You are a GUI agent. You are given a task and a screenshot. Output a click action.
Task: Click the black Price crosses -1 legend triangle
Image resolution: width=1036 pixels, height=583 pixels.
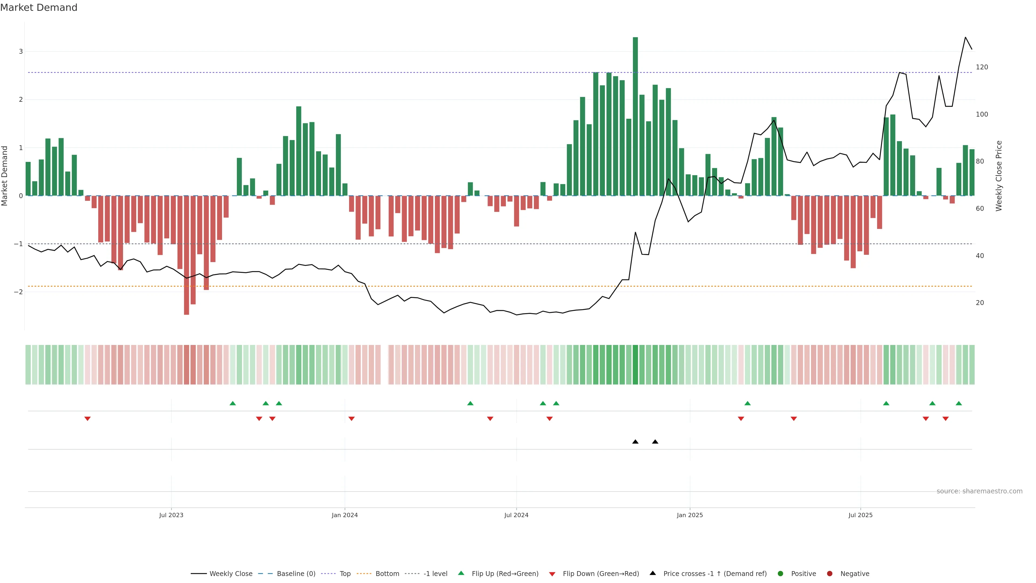coord(653,573)
